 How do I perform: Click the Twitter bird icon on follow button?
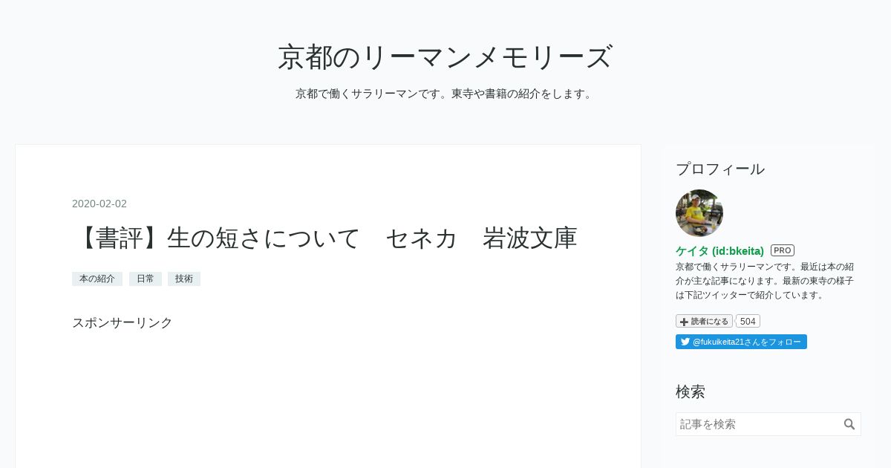pyautogui.click(x=685, y=342)
